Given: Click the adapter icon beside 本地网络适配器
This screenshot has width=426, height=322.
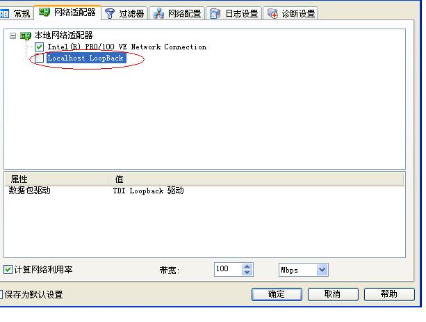Looking at the screenshot, I should pyautogui.click(x=26, y=35).
